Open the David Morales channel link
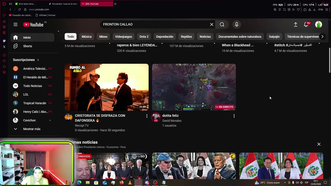Viewport: 331px width, 186px height. coord(172,121)
